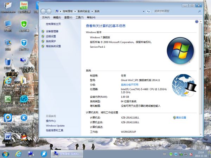This screenshot has height=158, width=211.
Task: Open the 工具(T) menu
Action: [79, 18]
